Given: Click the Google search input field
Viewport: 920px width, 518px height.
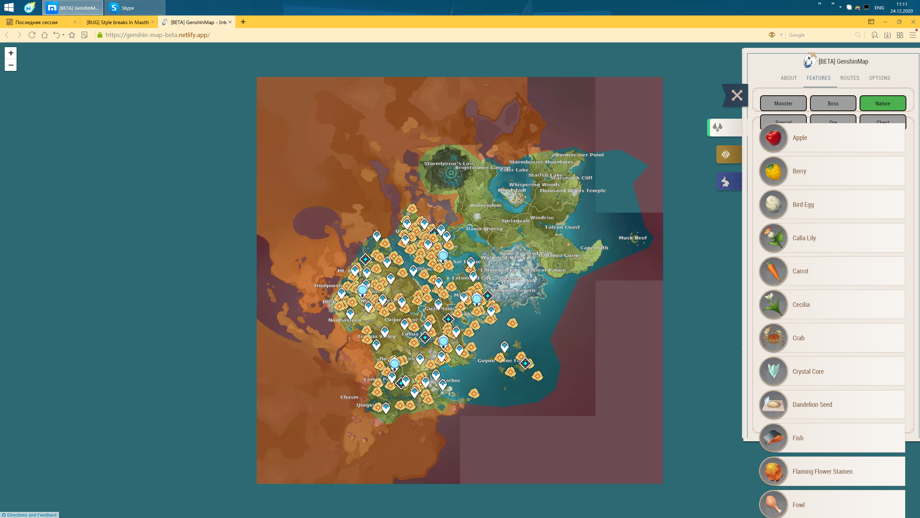Looking at the screenshot, I should tap(819, 35).
